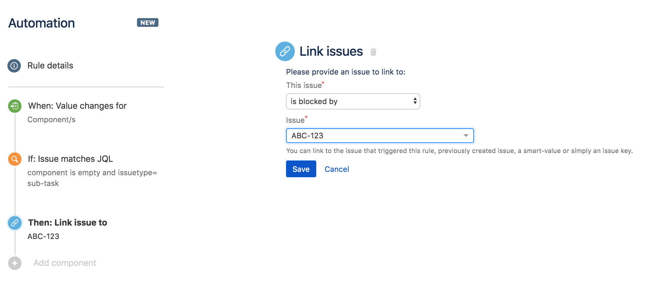Click the Add component plus icon

coord(14,263)
